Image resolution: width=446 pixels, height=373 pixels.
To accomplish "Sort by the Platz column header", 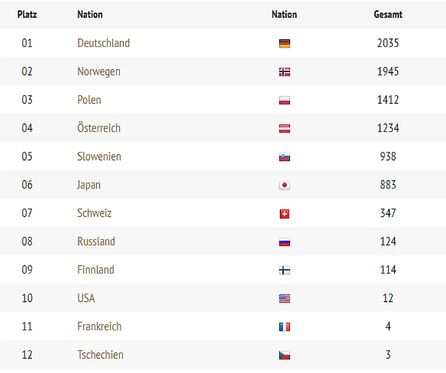I will pyautogui.click(x=27, y=14).
